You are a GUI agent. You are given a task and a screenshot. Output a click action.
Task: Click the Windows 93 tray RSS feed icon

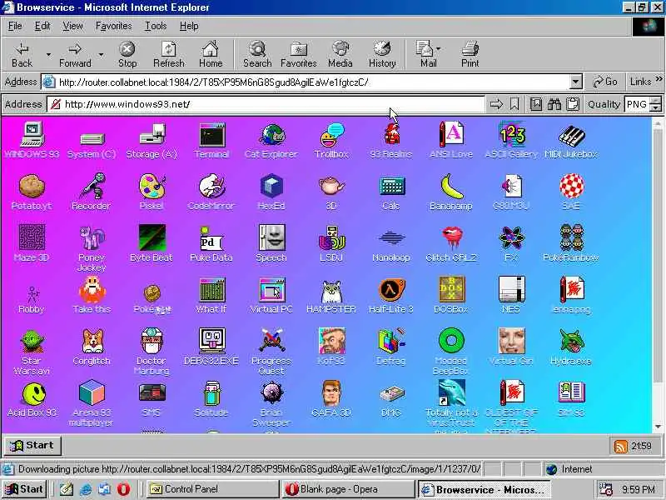click(x=620, y=447)
